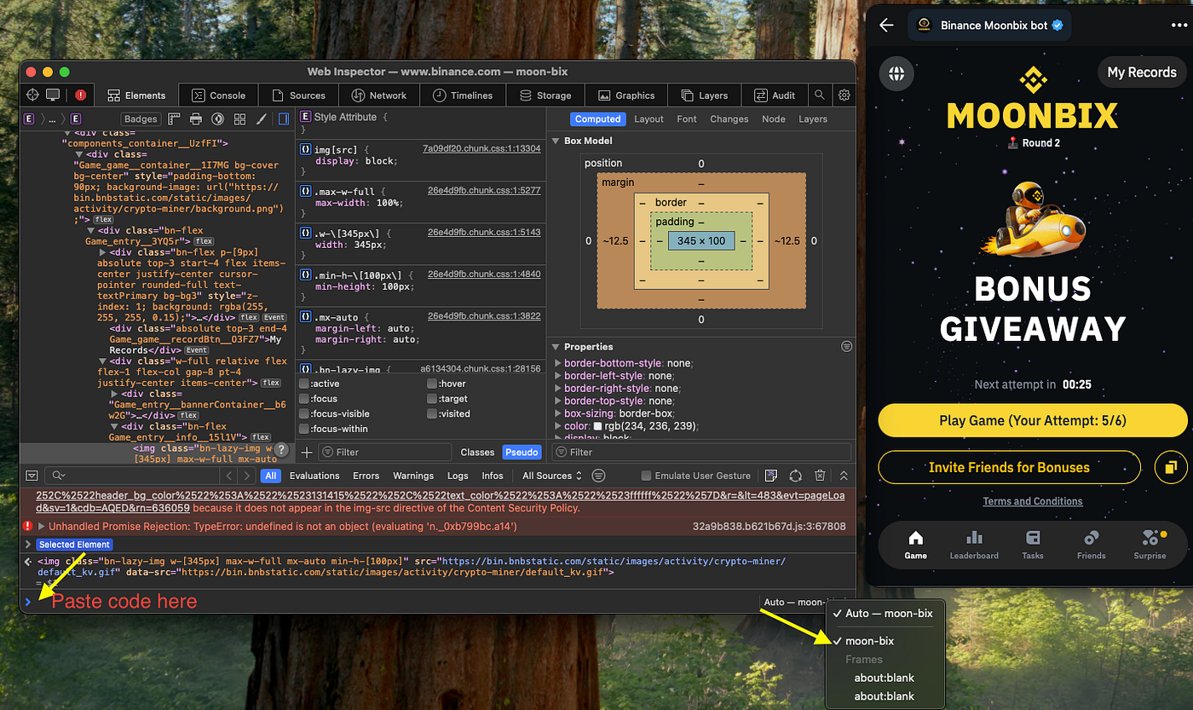Open Leaderboard in Moonbix bottom navigation

pyautogui.click(x=974, y=545)
